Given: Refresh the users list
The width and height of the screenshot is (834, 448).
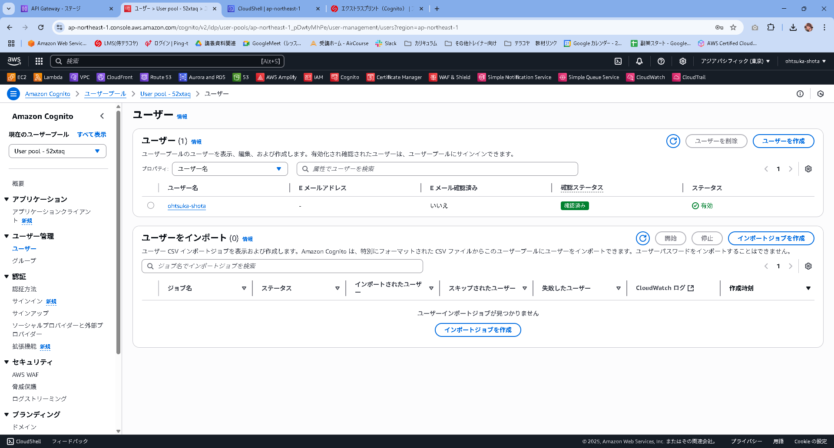Looking at the screenshot, I should click(673, 141).
